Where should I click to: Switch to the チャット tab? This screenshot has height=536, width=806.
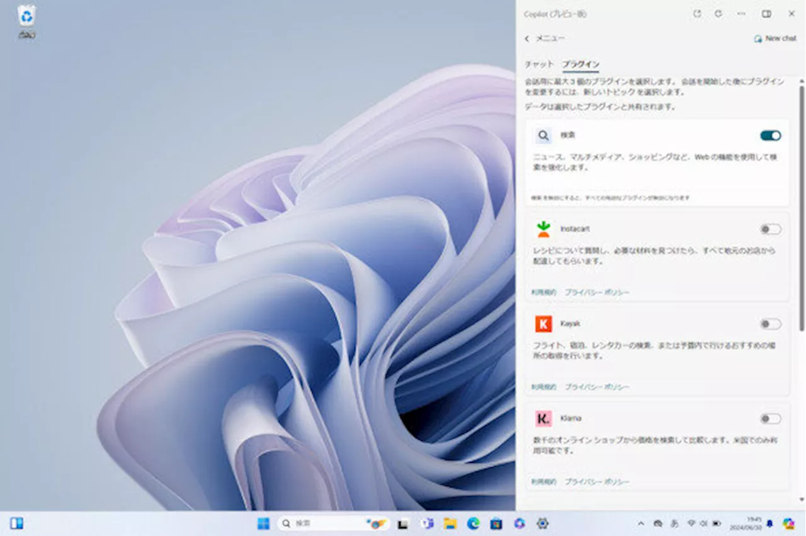[539, 64]
